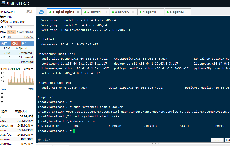Sort process list by the CPU column
The width and height of the screenshot is (230, 146).
[x=15, y=43]
